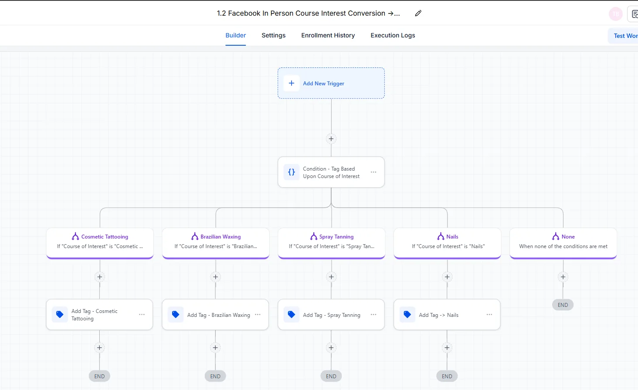Open the Add Tag - Cosmetic Tattooing action

point(99,314)
